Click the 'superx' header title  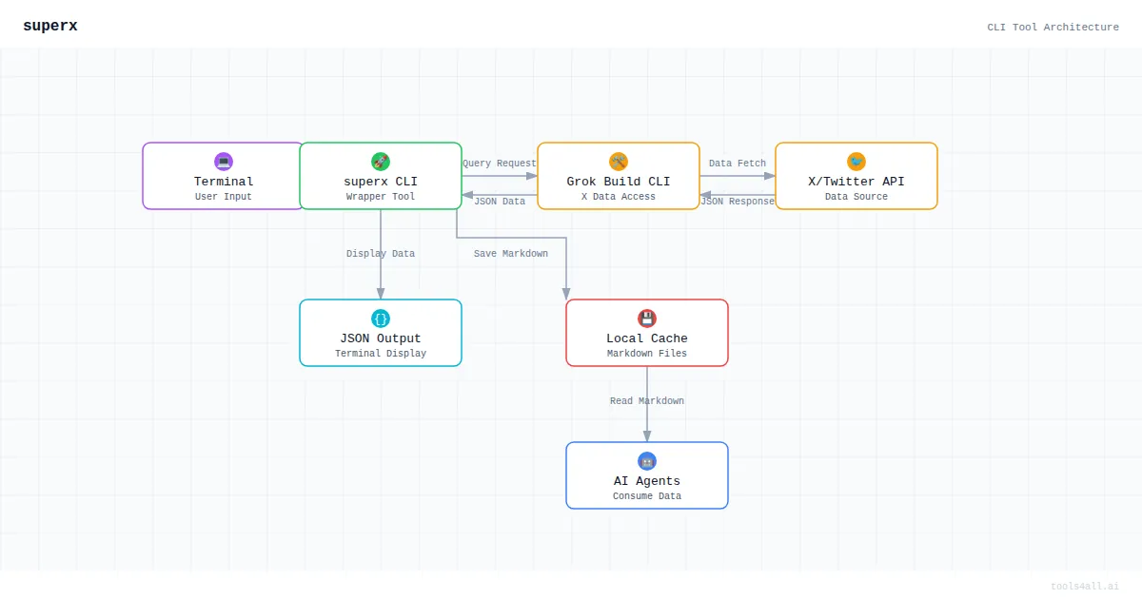[x=50, y=26]
